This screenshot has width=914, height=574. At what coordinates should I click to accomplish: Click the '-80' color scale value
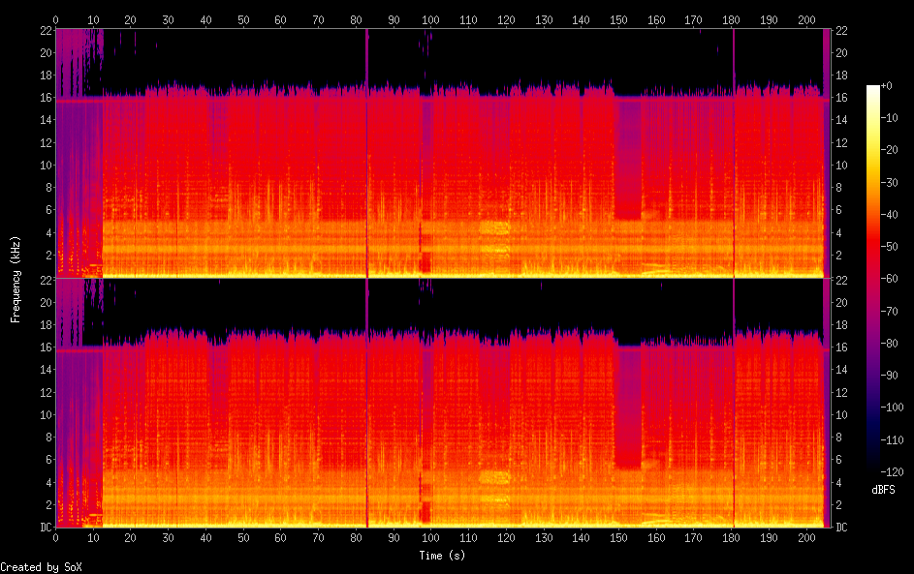[889, 343]
